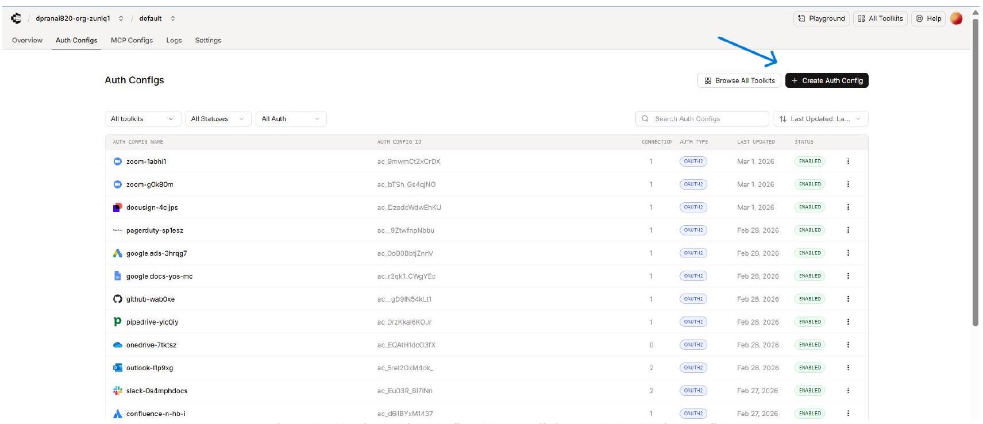This screenshot has height=424, width=983.
Task: Click the github-wab0xe config name
Action: tap(151, 299)
